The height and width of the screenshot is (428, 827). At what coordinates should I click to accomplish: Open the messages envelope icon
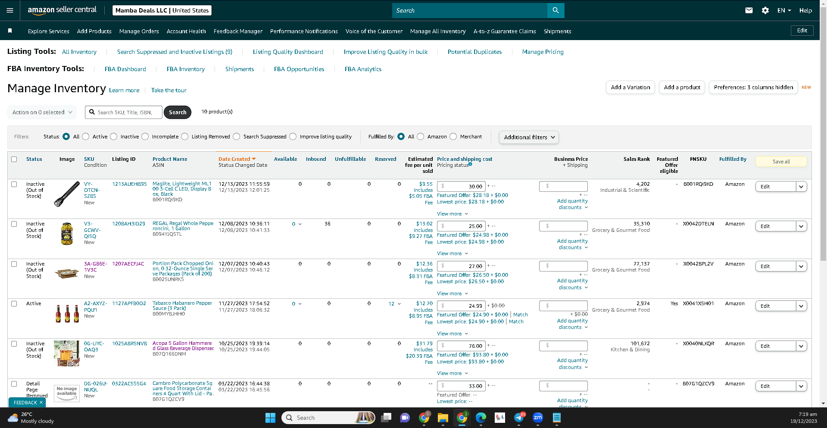(x=749, y=10)
